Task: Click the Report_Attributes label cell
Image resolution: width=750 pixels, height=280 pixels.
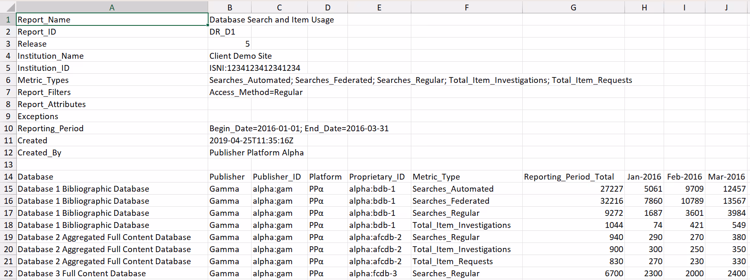Action: [112, 104]
